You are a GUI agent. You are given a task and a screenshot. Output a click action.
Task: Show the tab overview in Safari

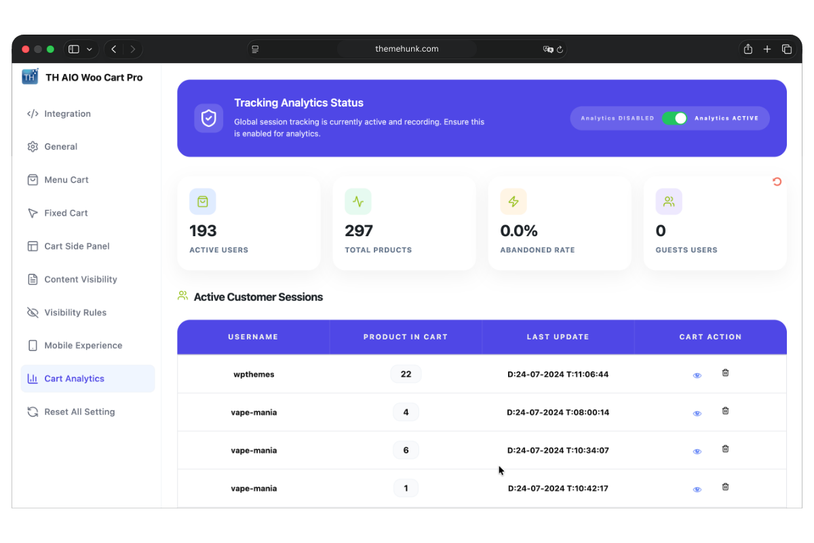click(787, 49)
